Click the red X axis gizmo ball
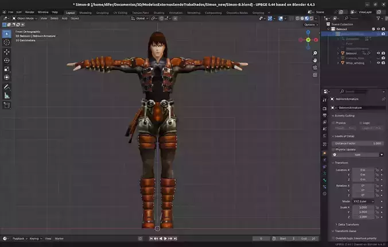The image size is (388, 247). click(316, 40)
